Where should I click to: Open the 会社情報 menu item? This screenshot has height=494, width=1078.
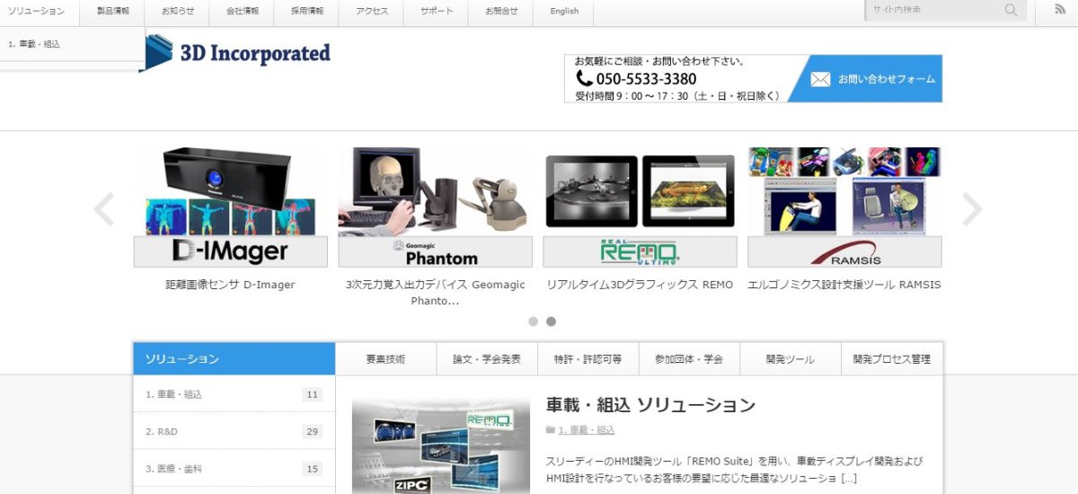tap(243, 11)
